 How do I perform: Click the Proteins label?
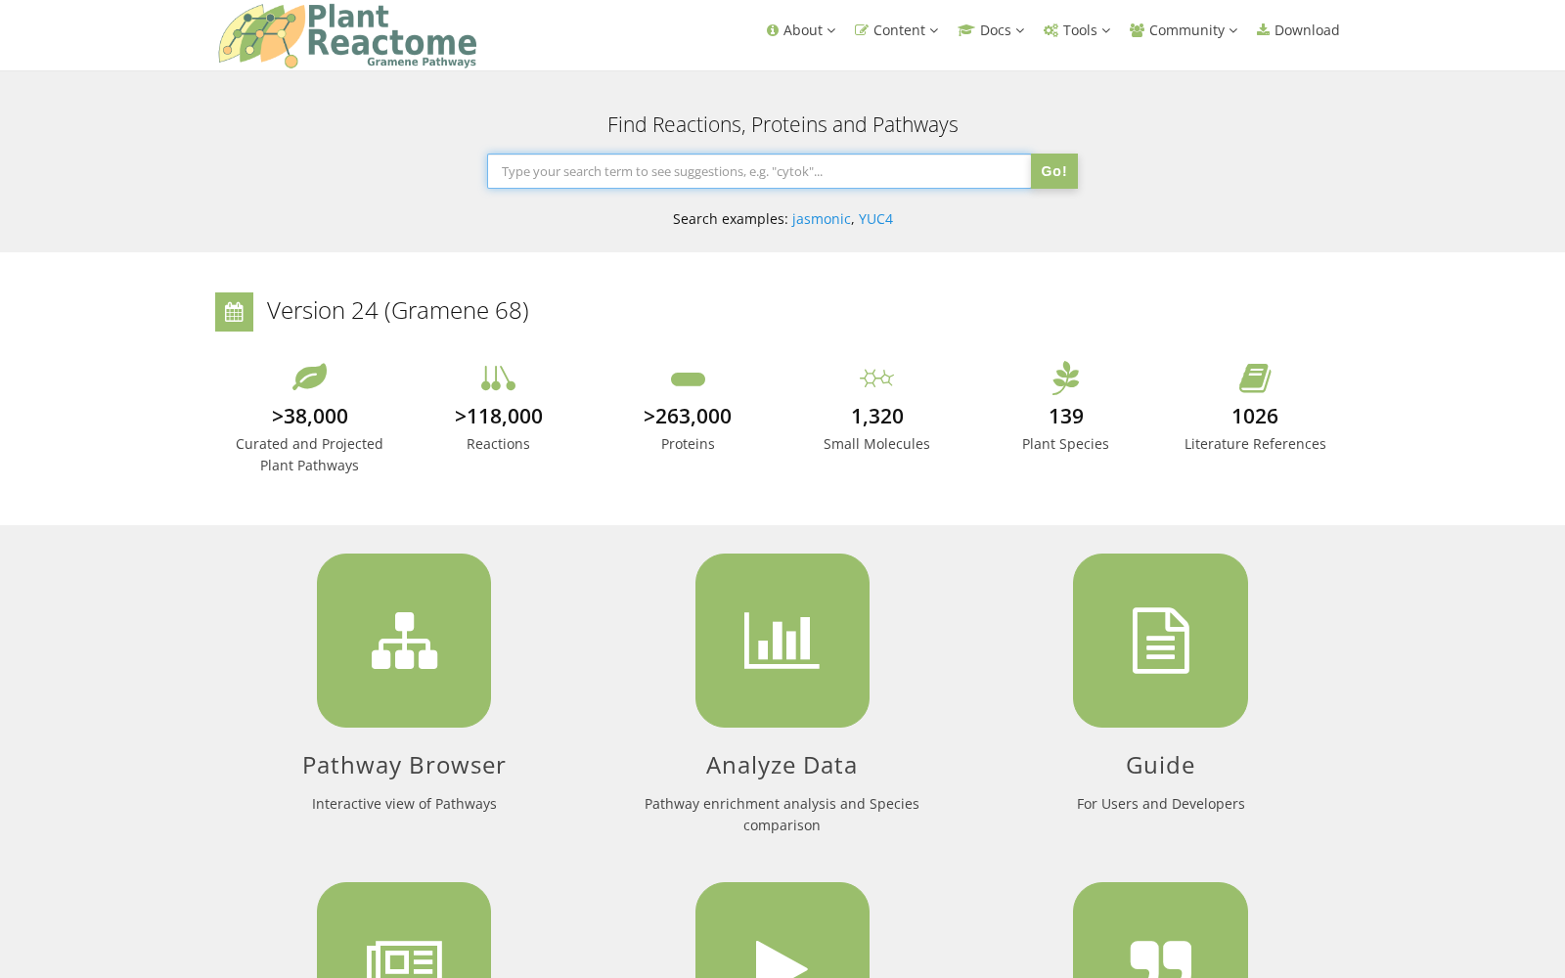688,444
